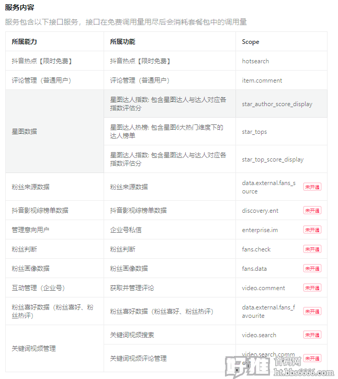Click the 未开通 badge beside video.comment scope

[x=312, y=288]
